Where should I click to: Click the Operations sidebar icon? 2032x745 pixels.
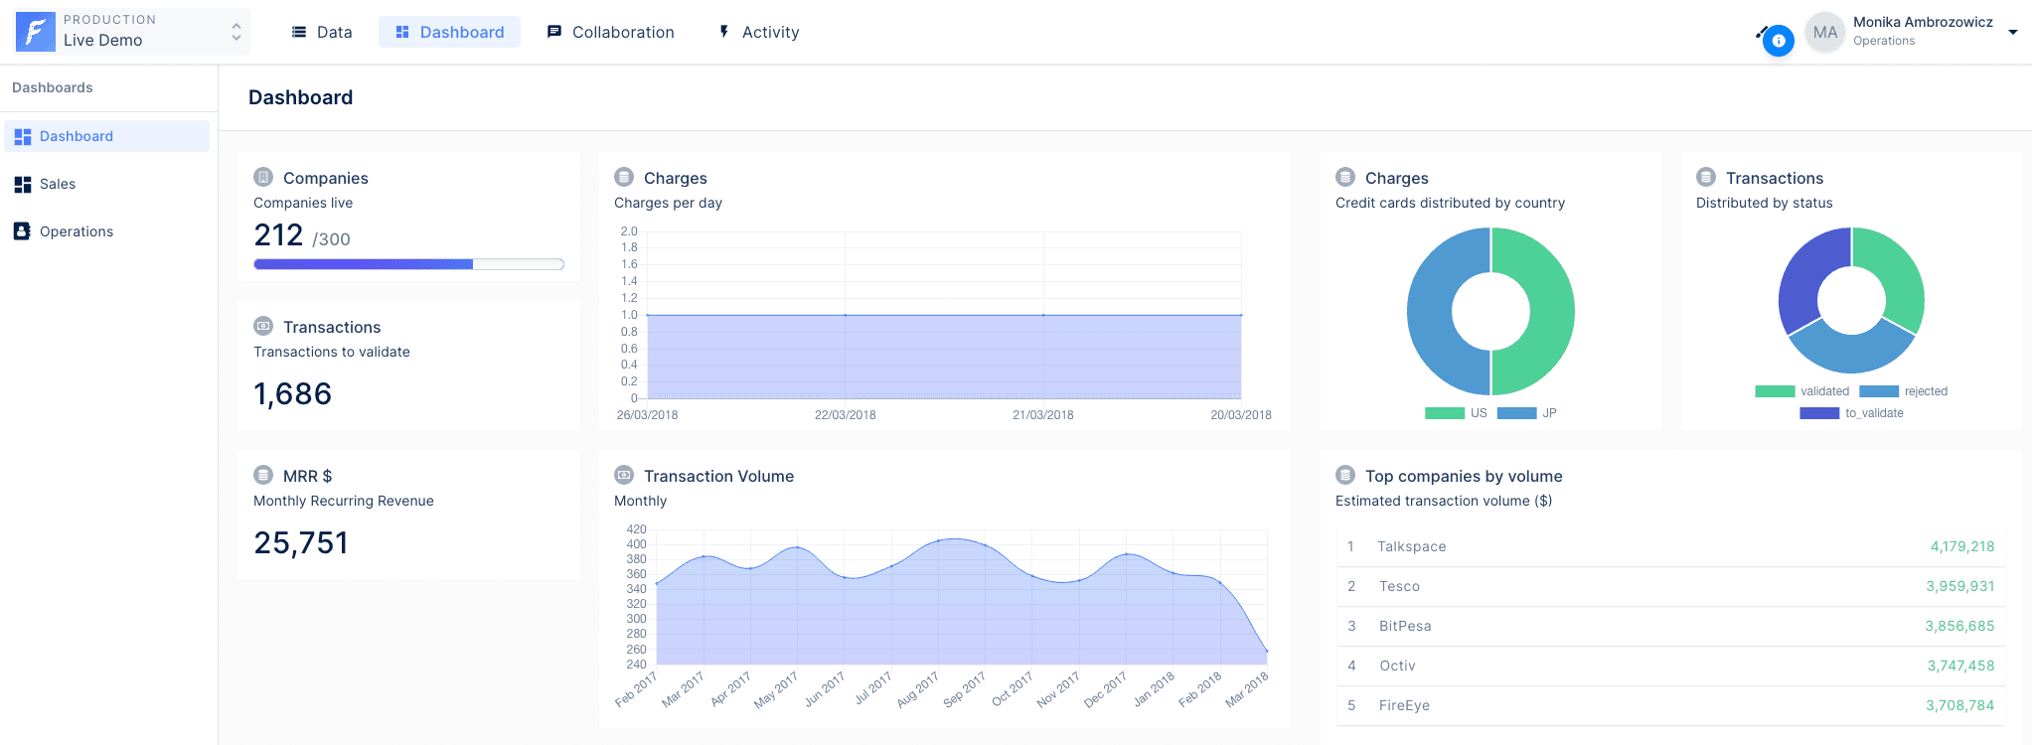[22, 230]
